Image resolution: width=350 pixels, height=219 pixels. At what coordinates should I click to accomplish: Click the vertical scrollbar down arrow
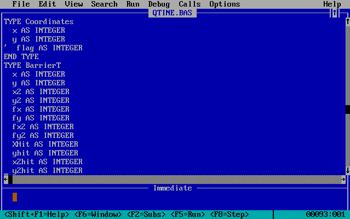(348, 170)
